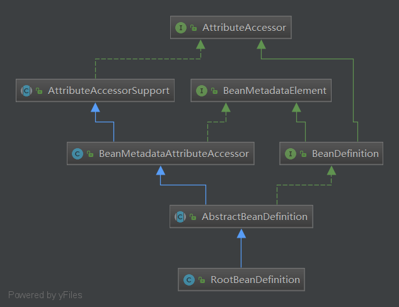Click the visibility lock icon beside BeanDefinition

(x=303, y=154)
